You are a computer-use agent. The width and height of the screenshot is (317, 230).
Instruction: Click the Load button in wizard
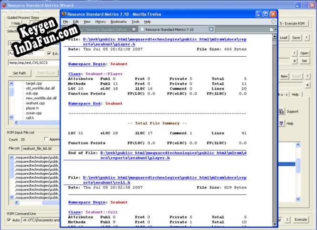[x=283, y=38]
